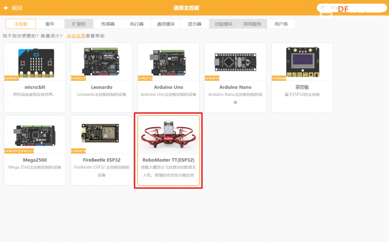The height and width of the screenshot is (242, 389).
Task: Select the 主控板 tab
Action: click(21, 24)
